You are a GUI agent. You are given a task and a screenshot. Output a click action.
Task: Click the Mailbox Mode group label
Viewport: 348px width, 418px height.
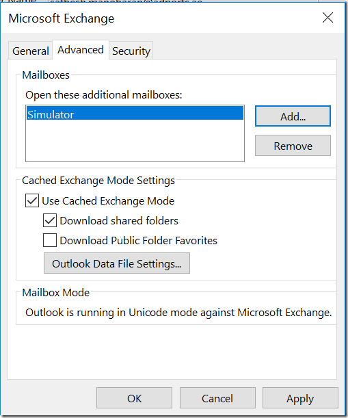click(55, 292)
